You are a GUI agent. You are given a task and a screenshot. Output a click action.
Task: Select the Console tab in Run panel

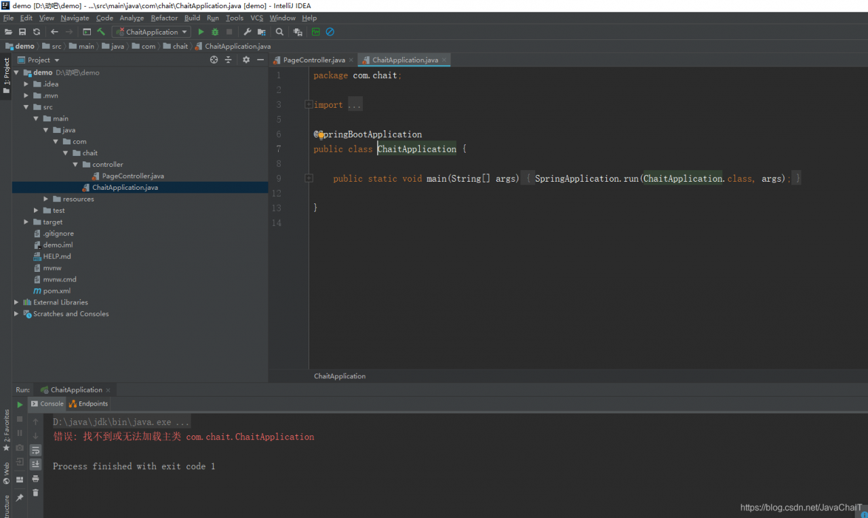pyautogui.click(x=47, y=403)
